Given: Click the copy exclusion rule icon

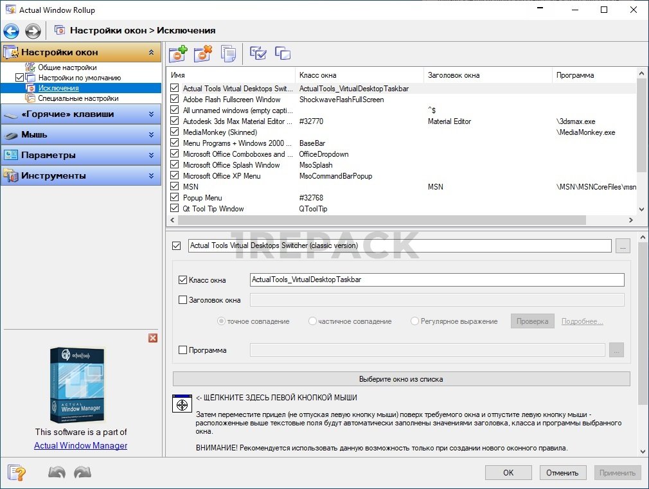Looking at the screenshot, I should (228, 54).
